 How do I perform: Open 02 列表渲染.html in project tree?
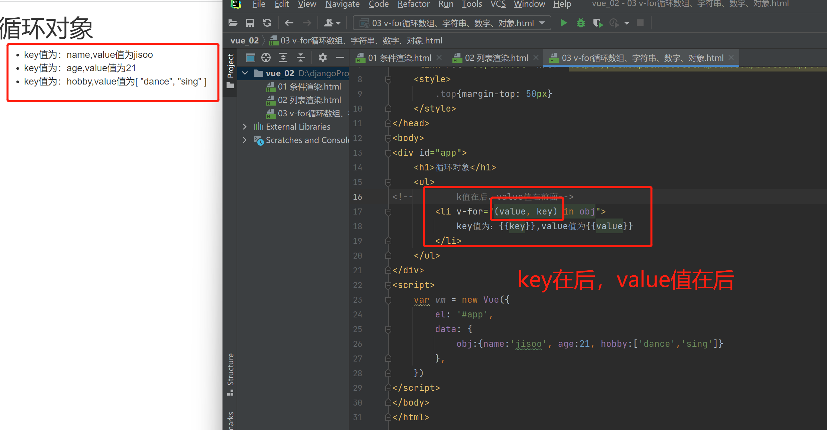(309, 100)
